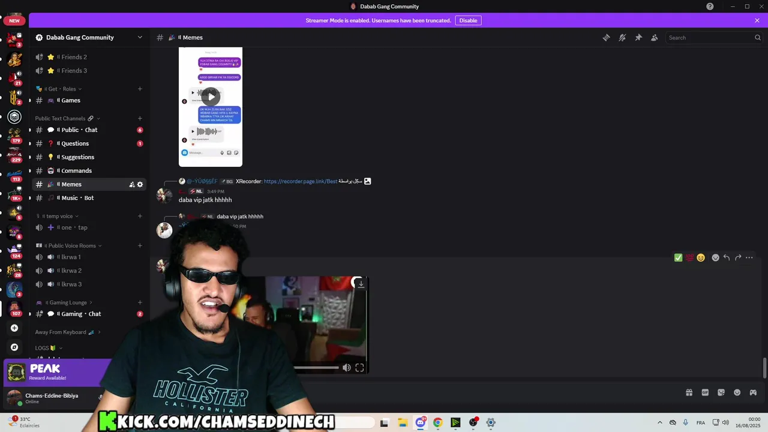Join the one tap voice channel
This screenshot has width=768, height=432.
click(89, 227)
